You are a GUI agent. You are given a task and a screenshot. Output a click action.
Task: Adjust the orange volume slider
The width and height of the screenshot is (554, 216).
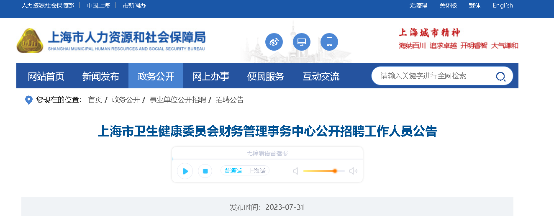tap(324, 171)
